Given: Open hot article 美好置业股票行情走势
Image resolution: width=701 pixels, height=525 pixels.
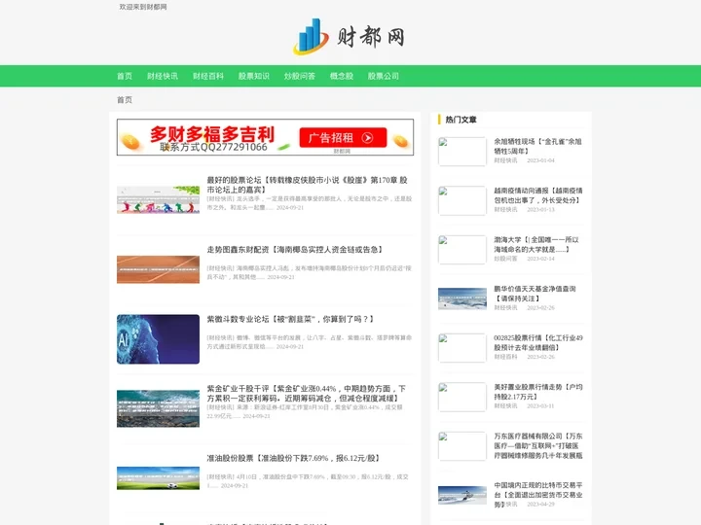Looking at the screenshot, I should point(537,392).
